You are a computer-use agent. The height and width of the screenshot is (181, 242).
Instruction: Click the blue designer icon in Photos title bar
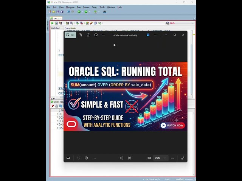tap(148, 35)
